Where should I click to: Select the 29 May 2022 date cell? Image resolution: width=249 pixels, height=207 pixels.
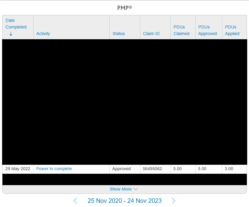coord(18,169)
